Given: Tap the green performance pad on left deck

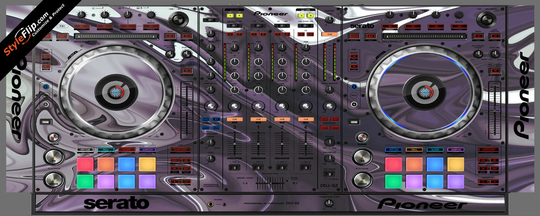Looking at the screenshot, I should point(85,181).
